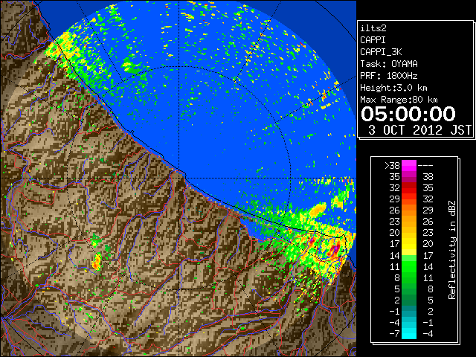Click the orange legend band beside left label 26
The height and width of the screenshot is (357, 476).
coord(409,210)
